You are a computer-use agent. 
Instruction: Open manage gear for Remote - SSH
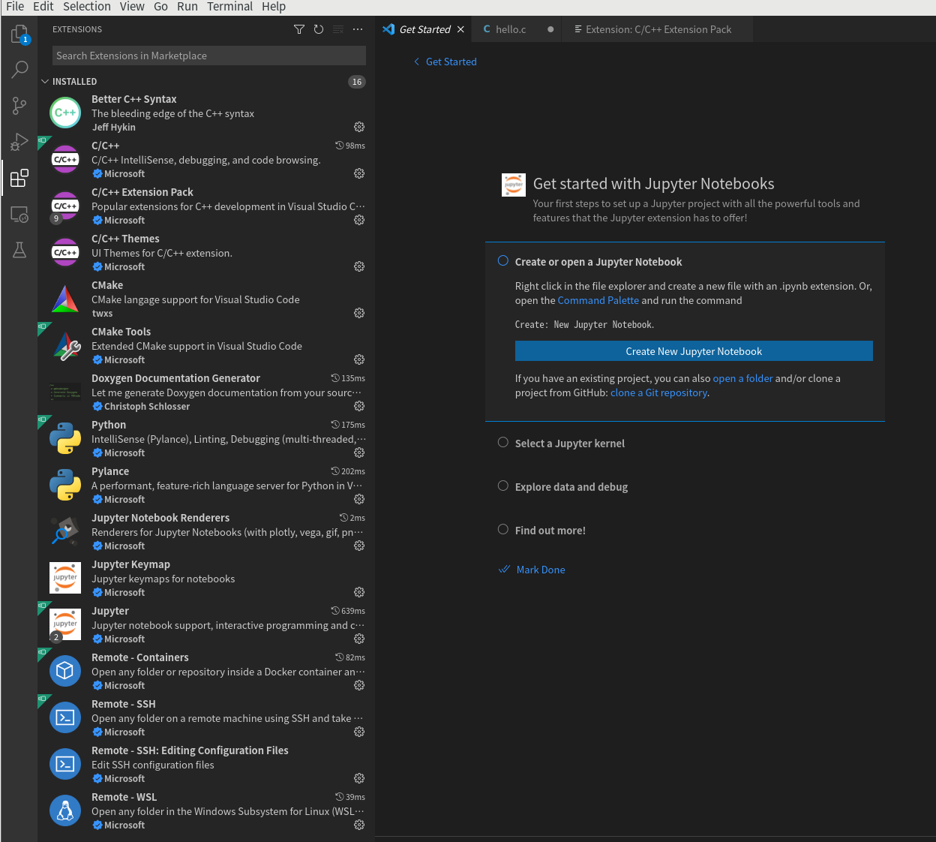[x=359, y=732]
